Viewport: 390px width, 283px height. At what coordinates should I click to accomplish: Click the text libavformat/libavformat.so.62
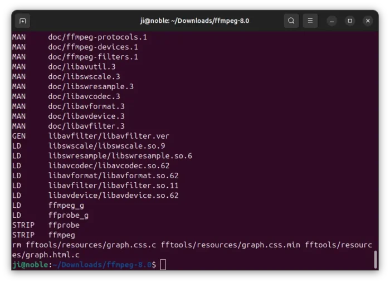pyautogui.click(x=114, y=175)
